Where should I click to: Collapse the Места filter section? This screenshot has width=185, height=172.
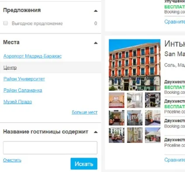pyautogui.click(x=96, y=43)
